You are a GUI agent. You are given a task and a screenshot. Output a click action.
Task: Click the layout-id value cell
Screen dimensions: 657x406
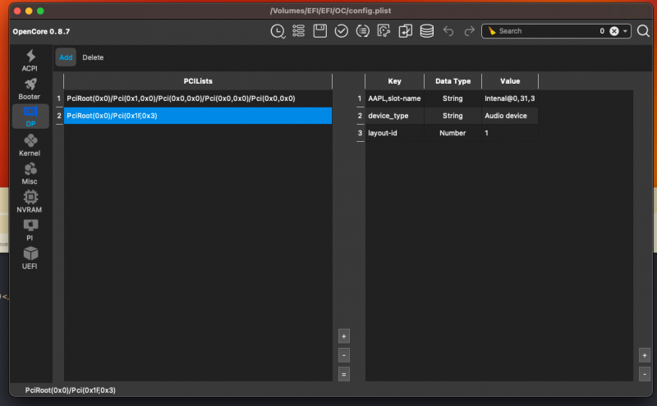click(x=509, y=133)
